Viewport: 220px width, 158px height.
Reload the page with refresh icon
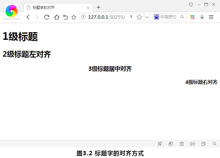coord(47,17)
